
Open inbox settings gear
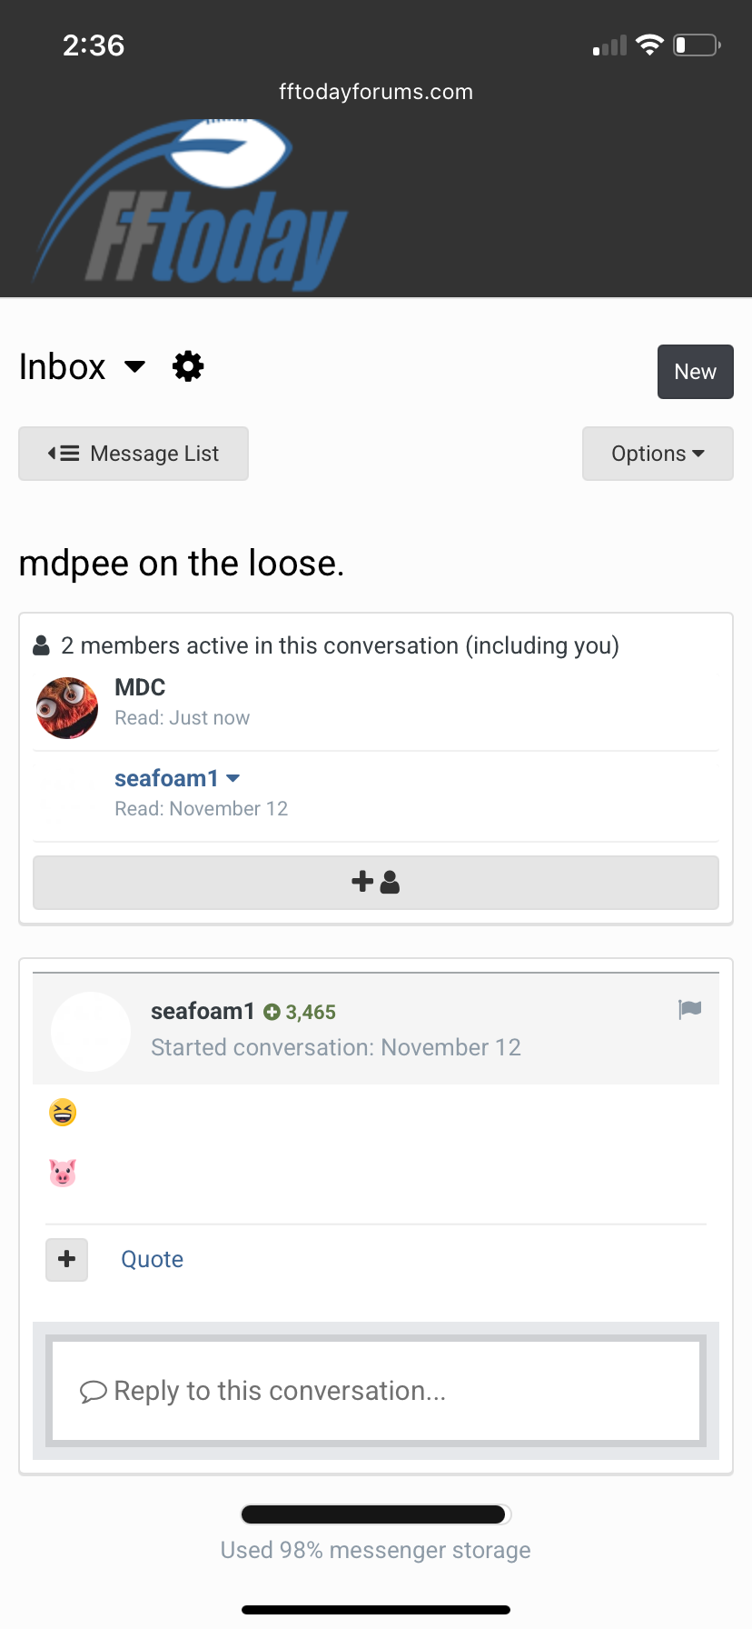188,367
